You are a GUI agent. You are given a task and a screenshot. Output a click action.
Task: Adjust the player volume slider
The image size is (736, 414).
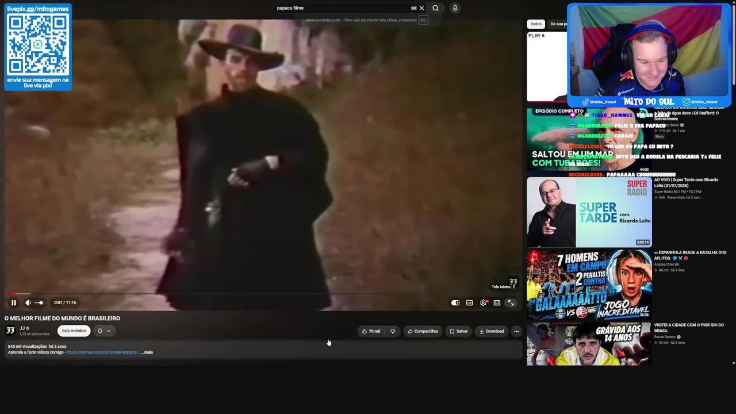[x=40, y=302]
